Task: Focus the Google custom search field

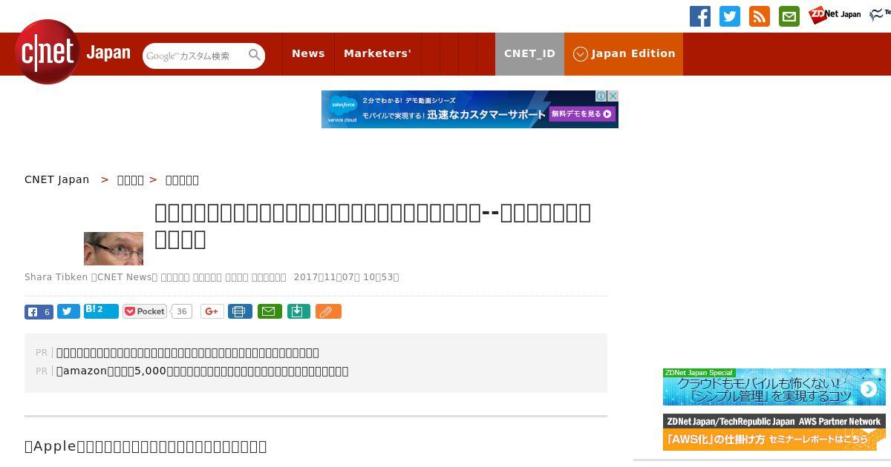Action: pos(196,56)
